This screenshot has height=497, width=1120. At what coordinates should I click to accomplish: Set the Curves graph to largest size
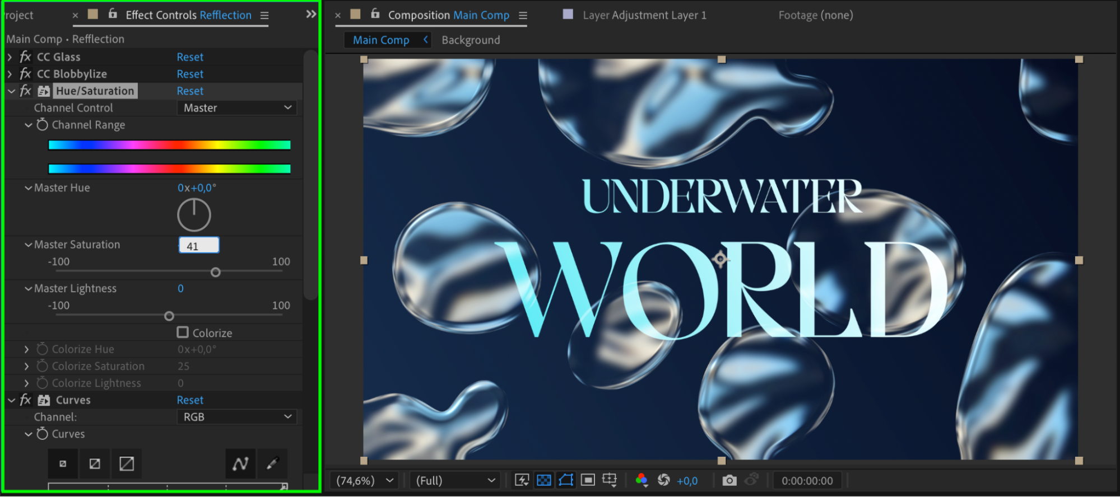[x=127, y=463]
